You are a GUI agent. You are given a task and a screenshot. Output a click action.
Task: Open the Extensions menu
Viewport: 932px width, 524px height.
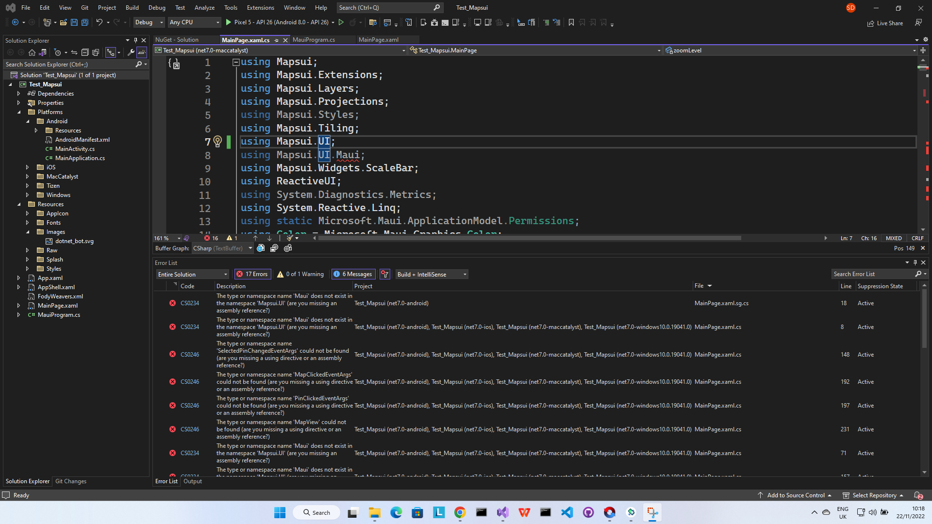click(x=260, y=8)
